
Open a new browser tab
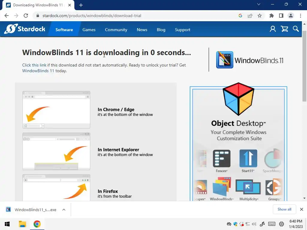81,5
